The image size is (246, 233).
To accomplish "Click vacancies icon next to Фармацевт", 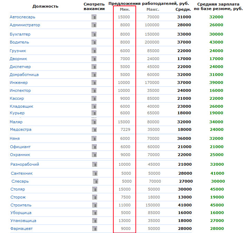I will pos(94,229).
